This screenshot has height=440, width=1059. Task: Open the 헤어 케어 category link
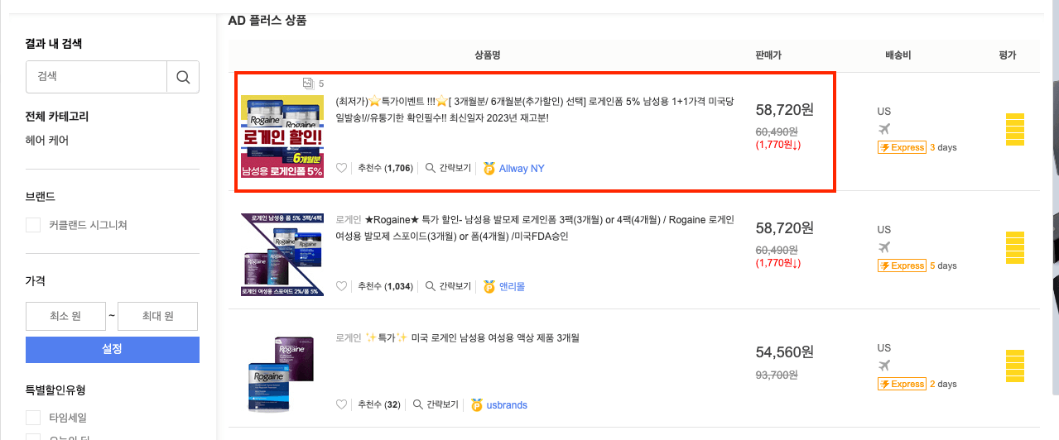47,141
